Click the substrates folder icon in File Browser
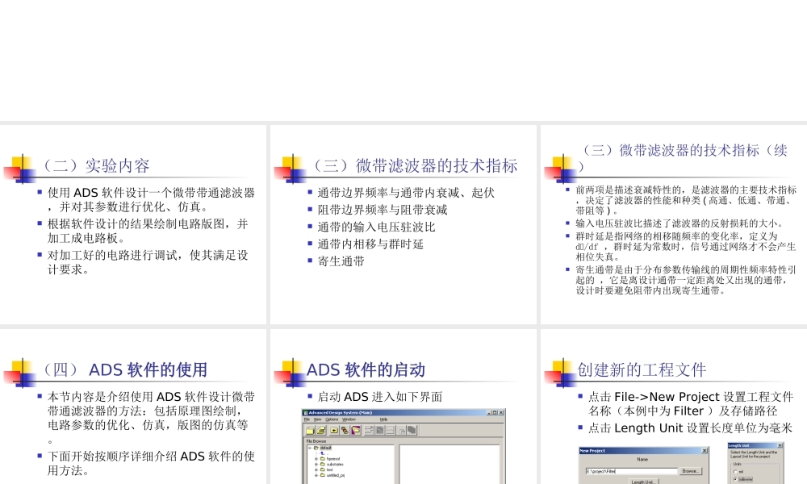The height and width of the screenshot is (484, 807). coord(323,465)
